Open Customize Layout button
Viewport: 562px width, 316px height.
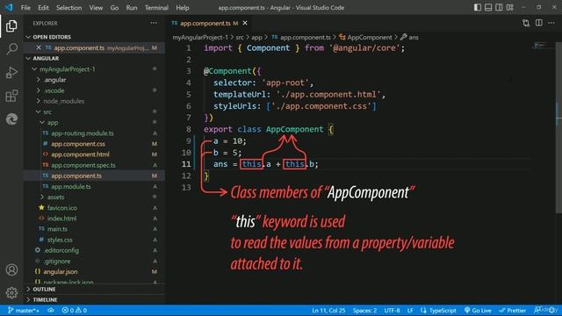(x=509, y=8)
